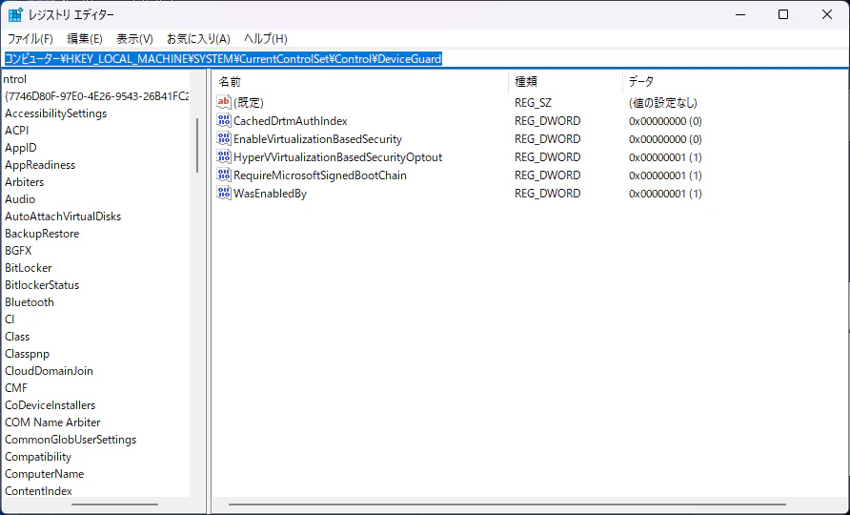Open the 編集(E) menu
850x515 pixels.
(x=85, y=39)
